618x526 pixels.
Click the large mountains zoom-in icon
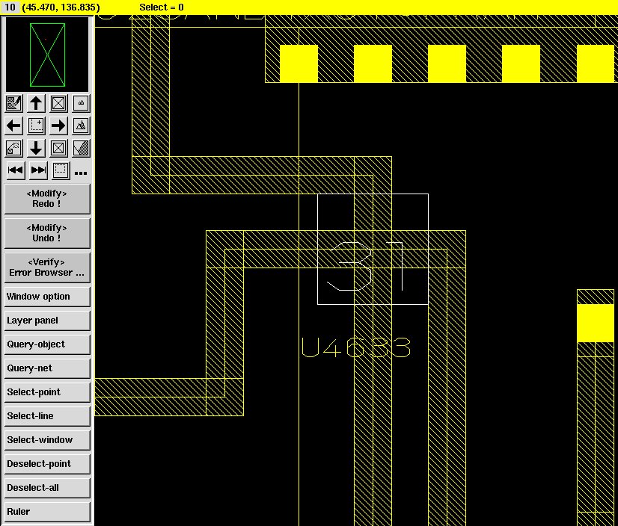(82, 126)
